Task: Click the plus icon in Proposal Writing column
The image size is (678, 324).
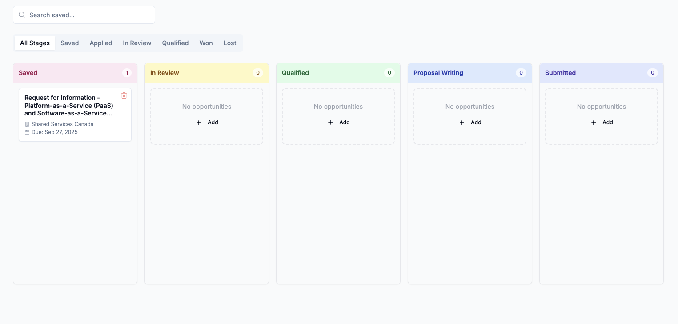Action: point(462,122)
